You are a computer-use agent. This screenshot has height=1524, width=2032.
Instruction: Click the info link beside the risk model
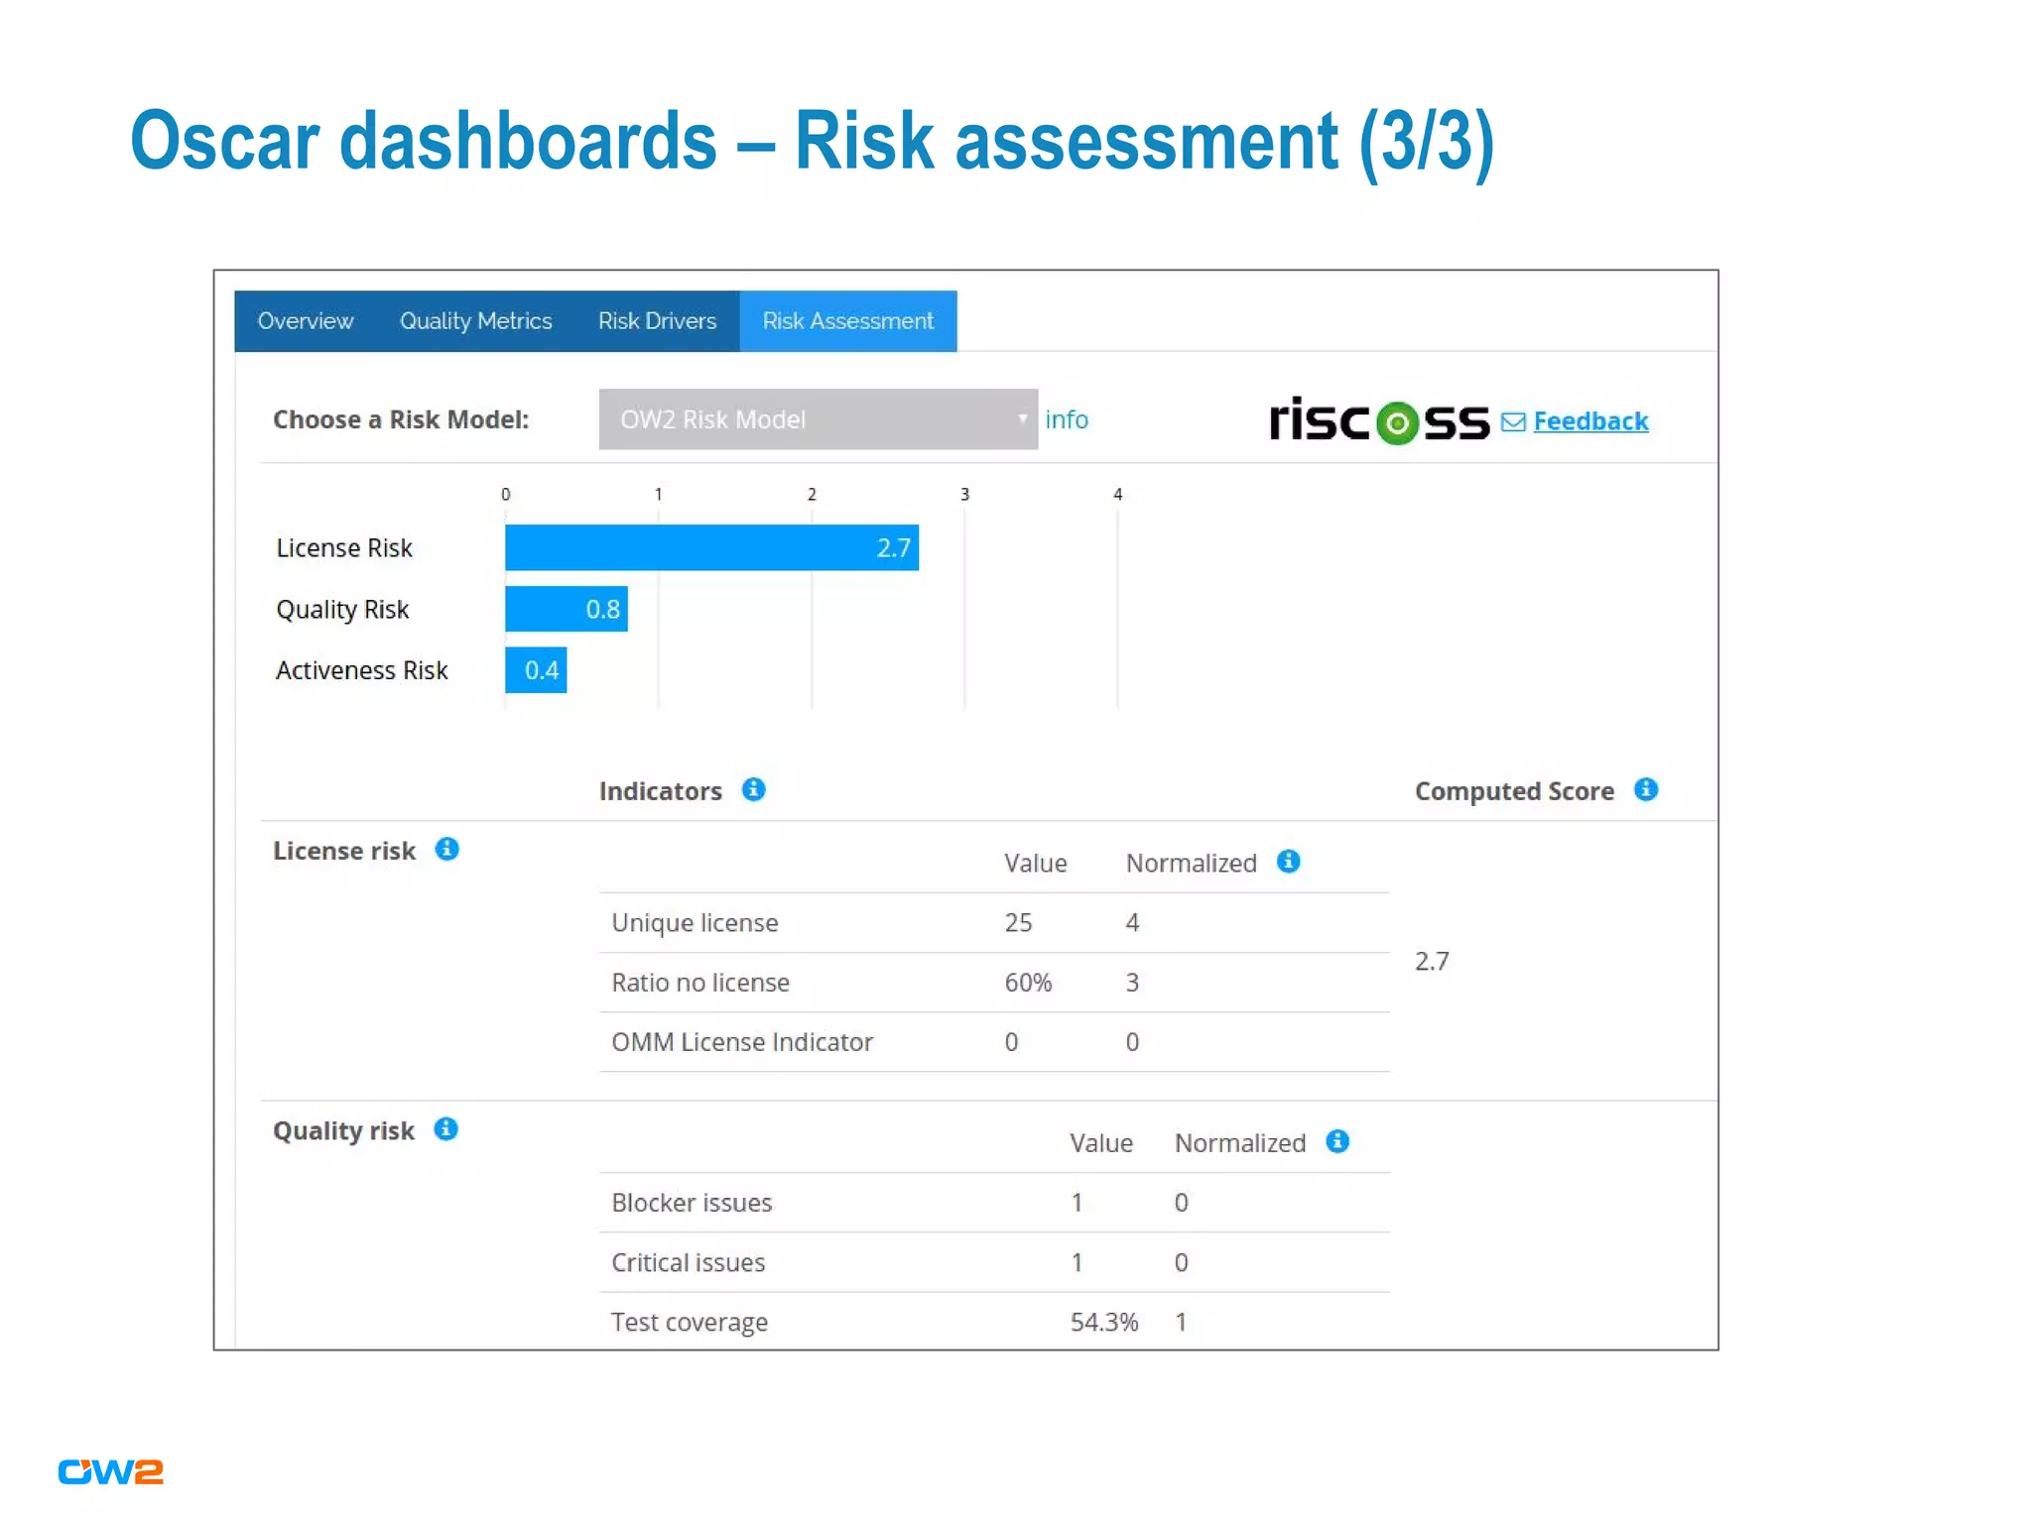click(x=1067, y=419)
